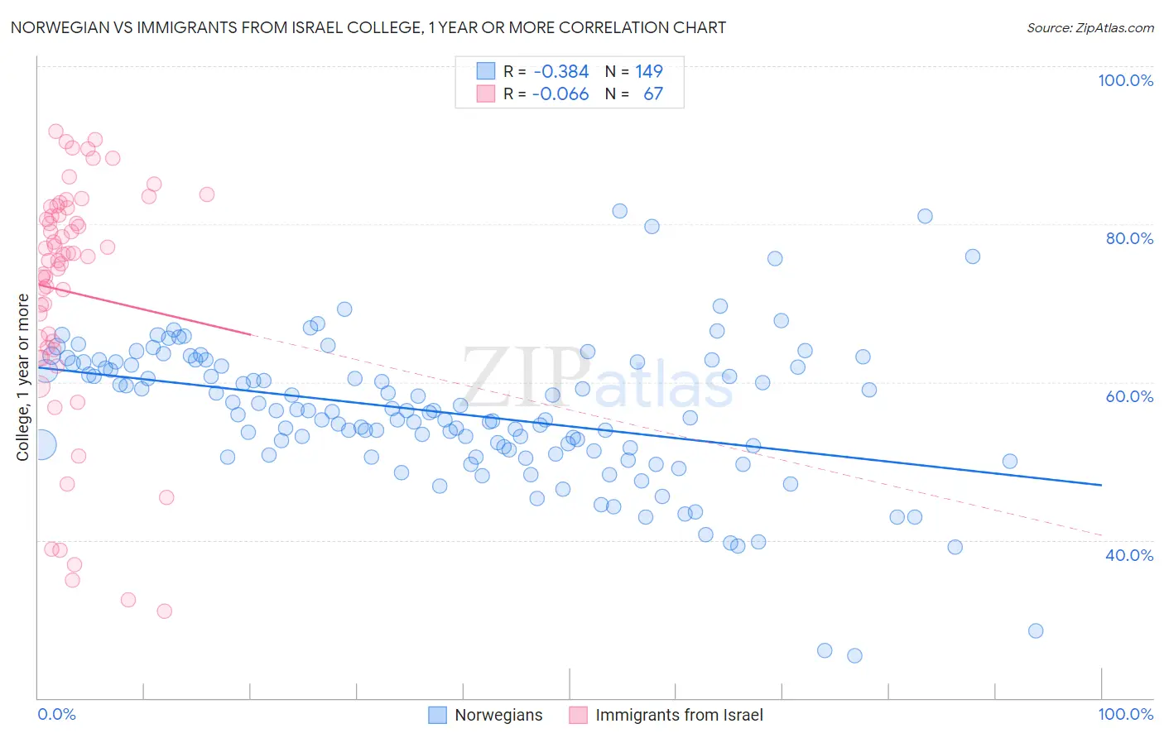Click the blue swatch beside R = -0.384
Screen dimensions: 1164x738
click(485, 71)
